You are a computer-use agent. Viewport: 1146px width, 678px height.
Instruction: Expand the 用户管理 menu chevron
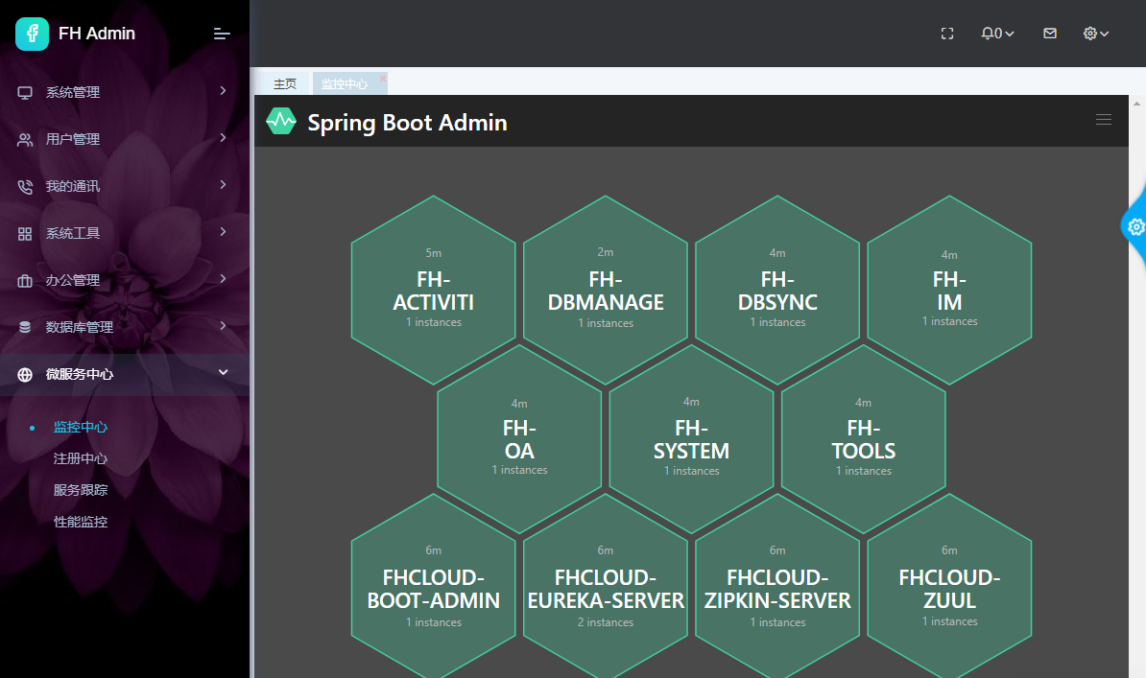[223, 137]
